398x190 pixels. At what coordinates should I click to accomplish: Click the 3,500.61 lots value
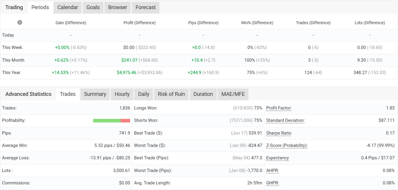pyautogui.click(x=121, y=171)
